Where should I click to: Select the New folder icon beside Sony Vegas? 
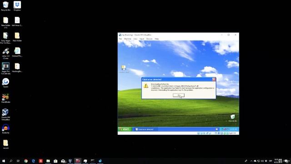(x=17, y=37)
